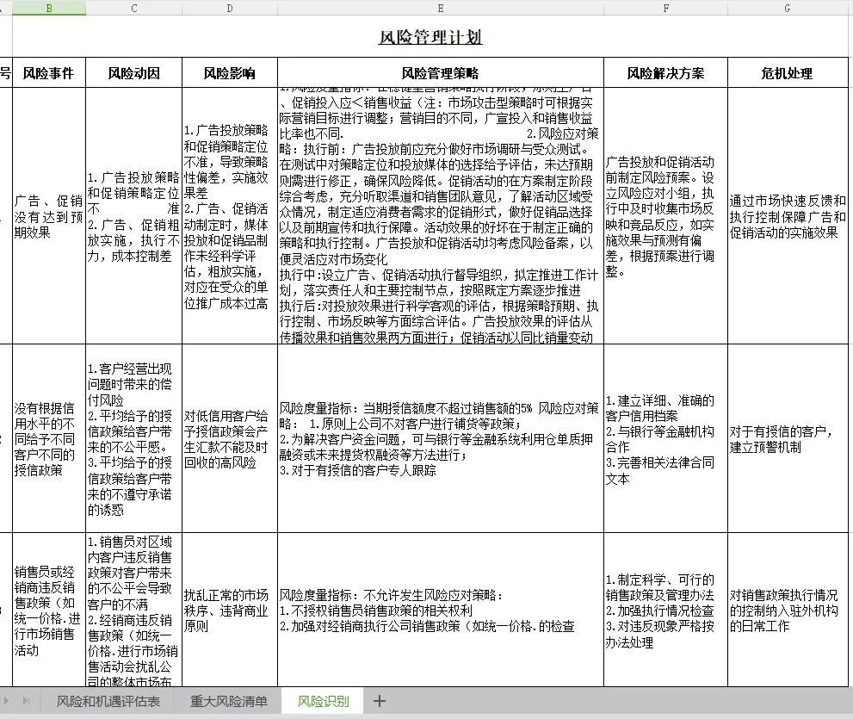Open the 风险和机遇评估表 sheet tab
The width and height of the screenshot is (853, 719).
[108, 701]
